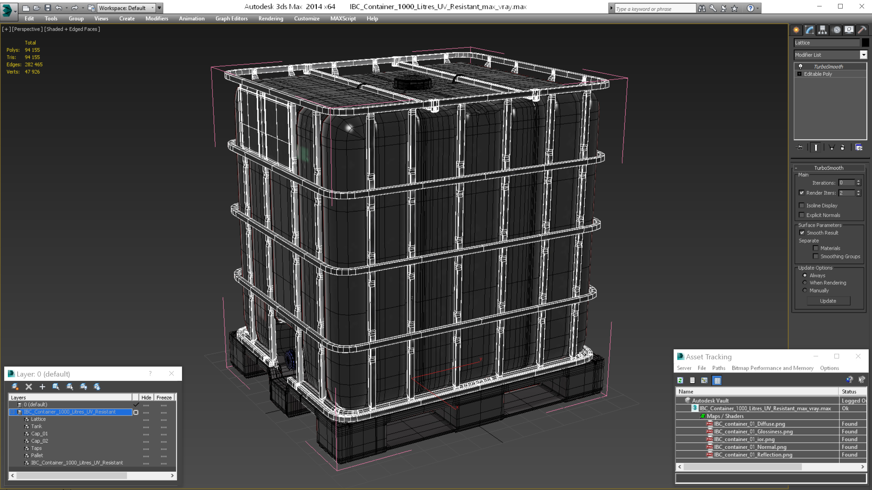The image size is (872, 490).
Task: Click the Shaded + Edged Faces viewport label
Action: tap(72, 29)
